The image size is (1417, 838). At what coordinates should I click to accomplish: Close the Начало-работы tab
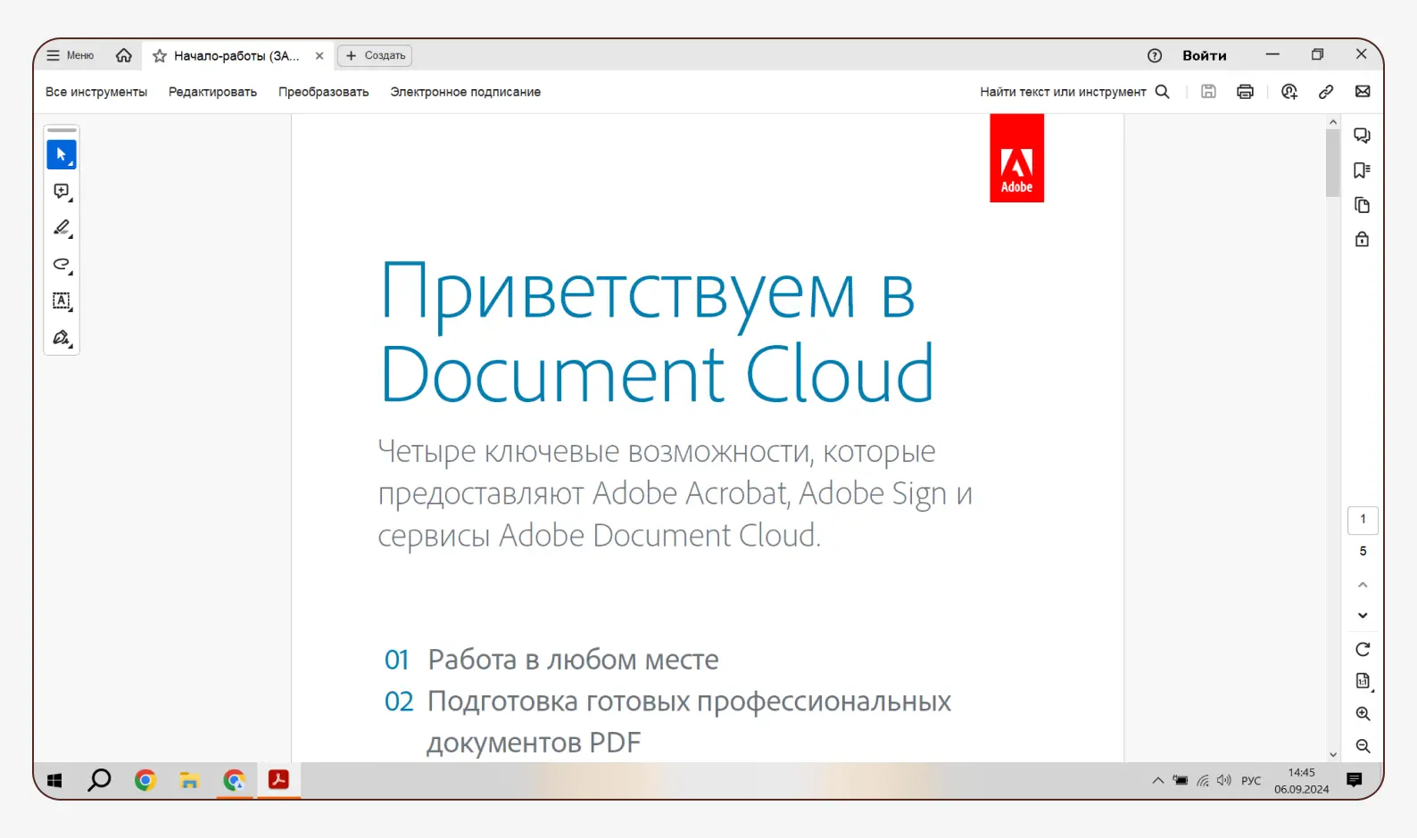pos(319,55)
